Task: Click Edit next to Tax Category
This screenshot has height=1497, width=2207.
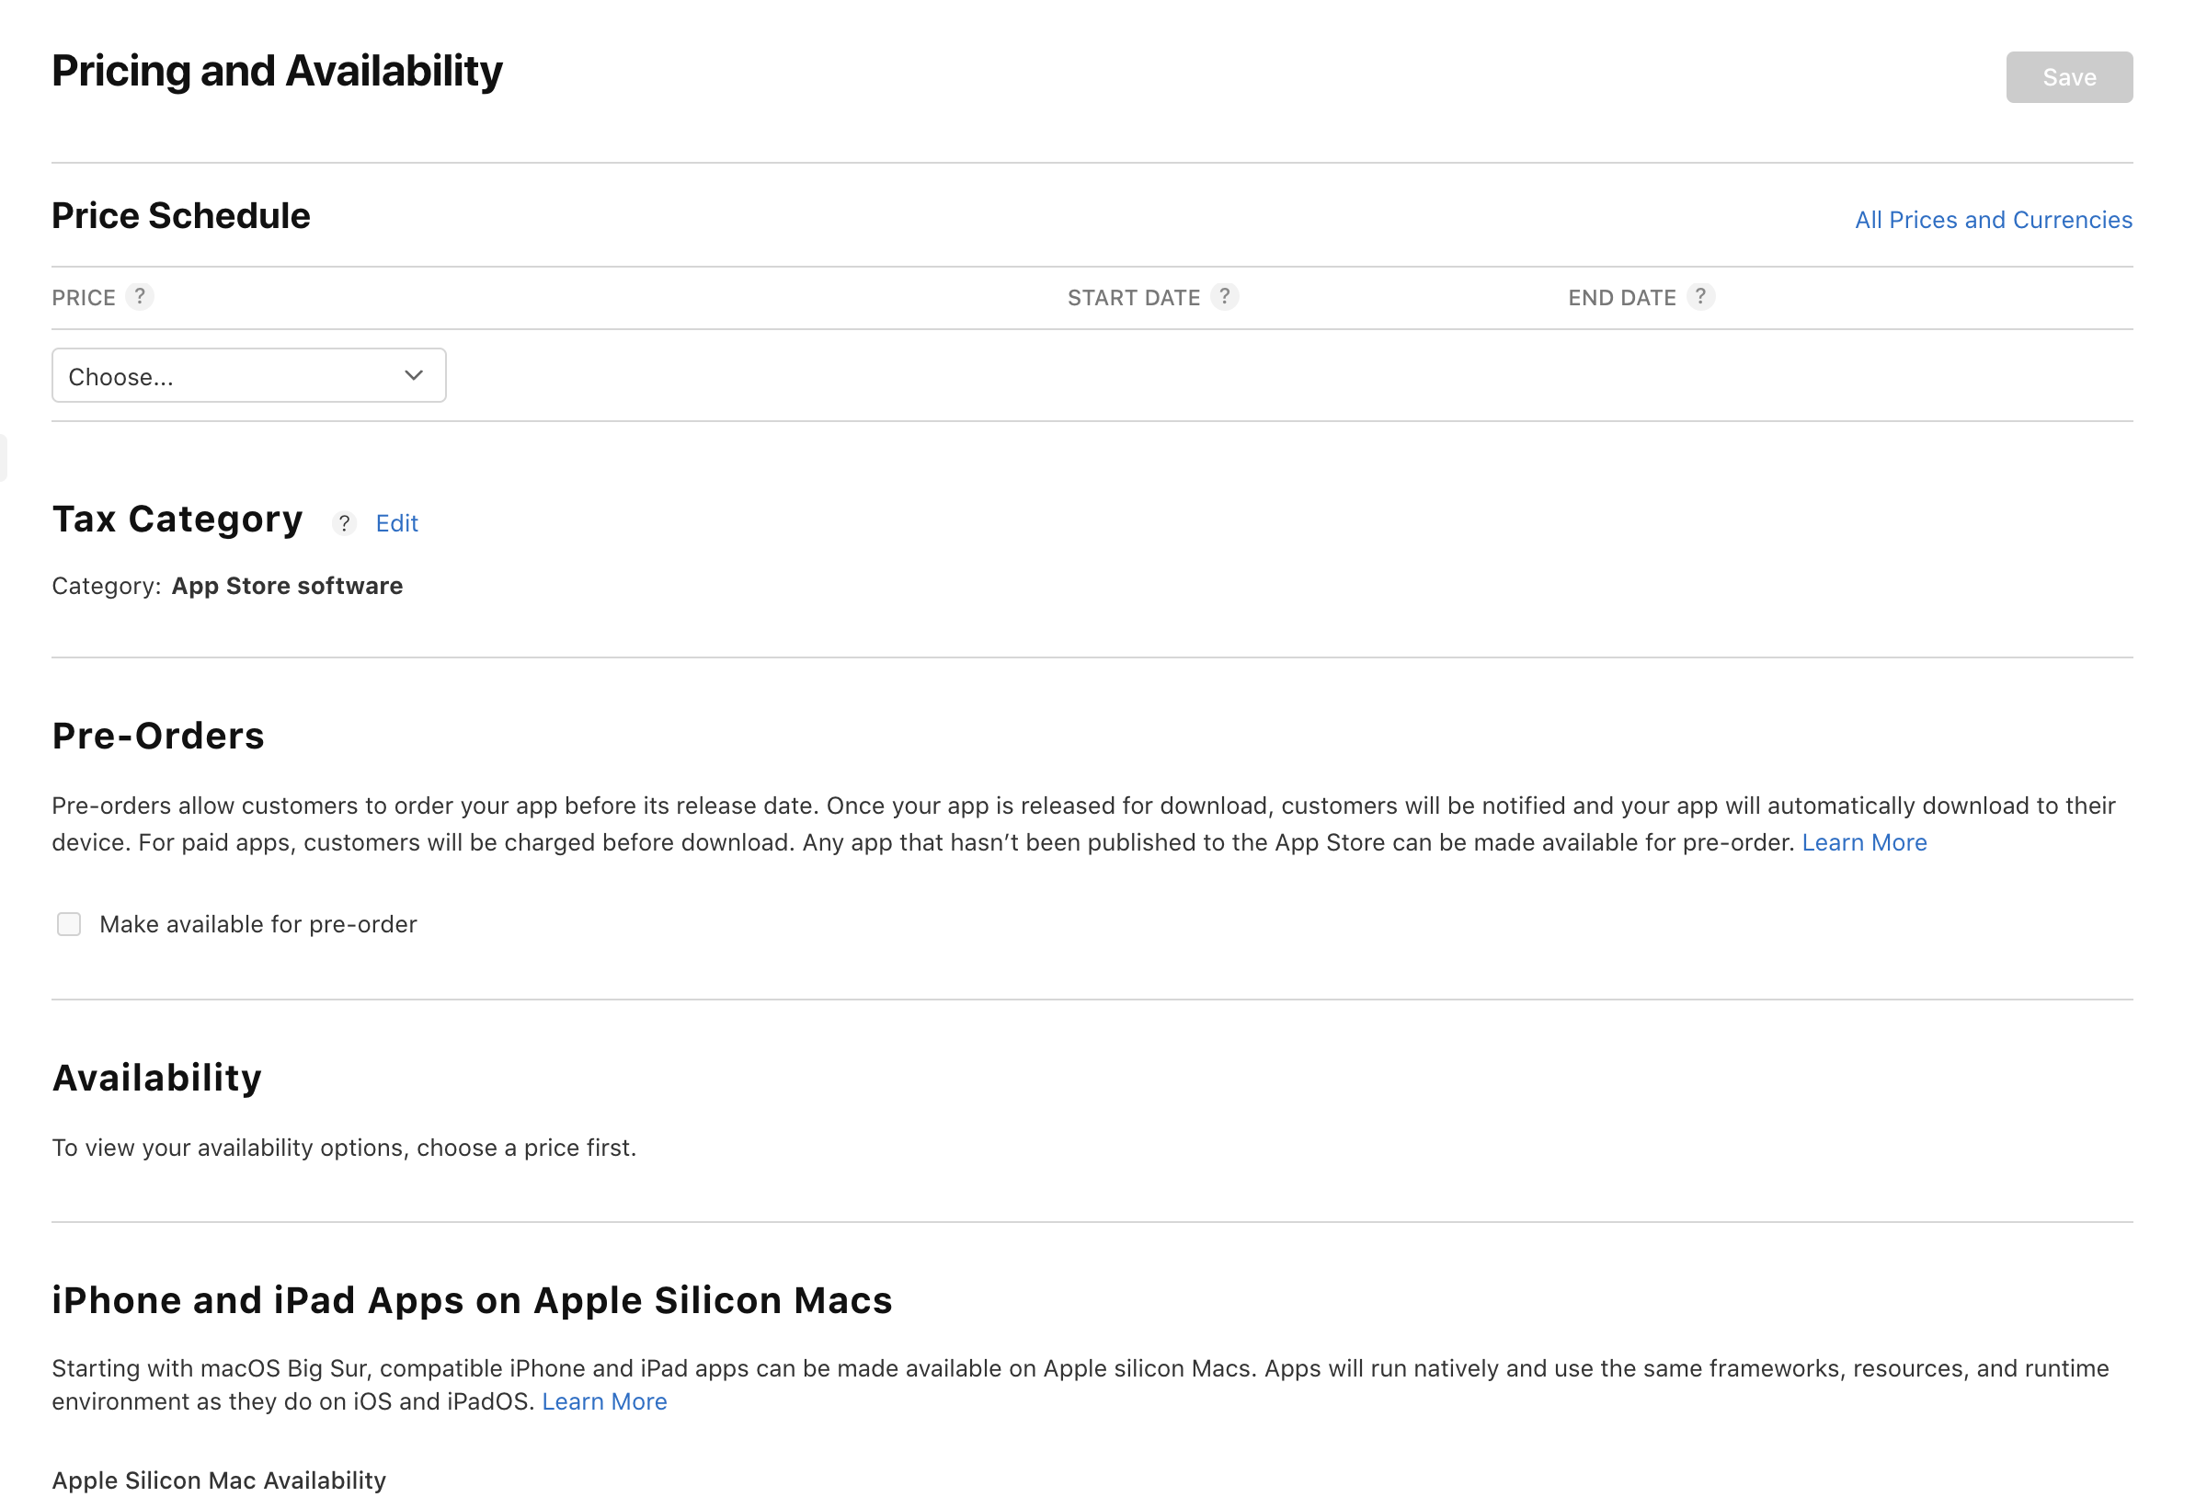Action: click(x=397, y=523)
